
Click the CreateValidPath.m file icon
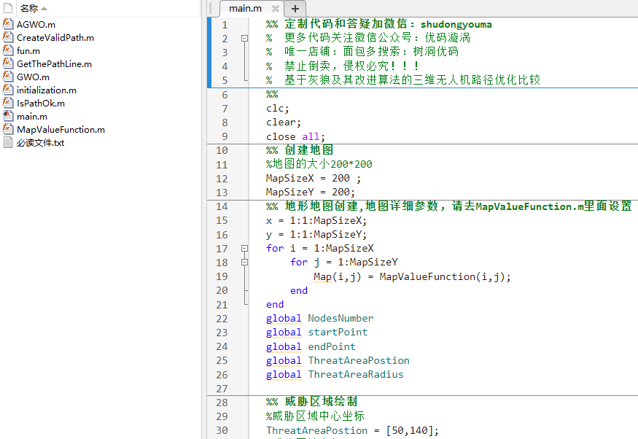click(x=8, y=37)
